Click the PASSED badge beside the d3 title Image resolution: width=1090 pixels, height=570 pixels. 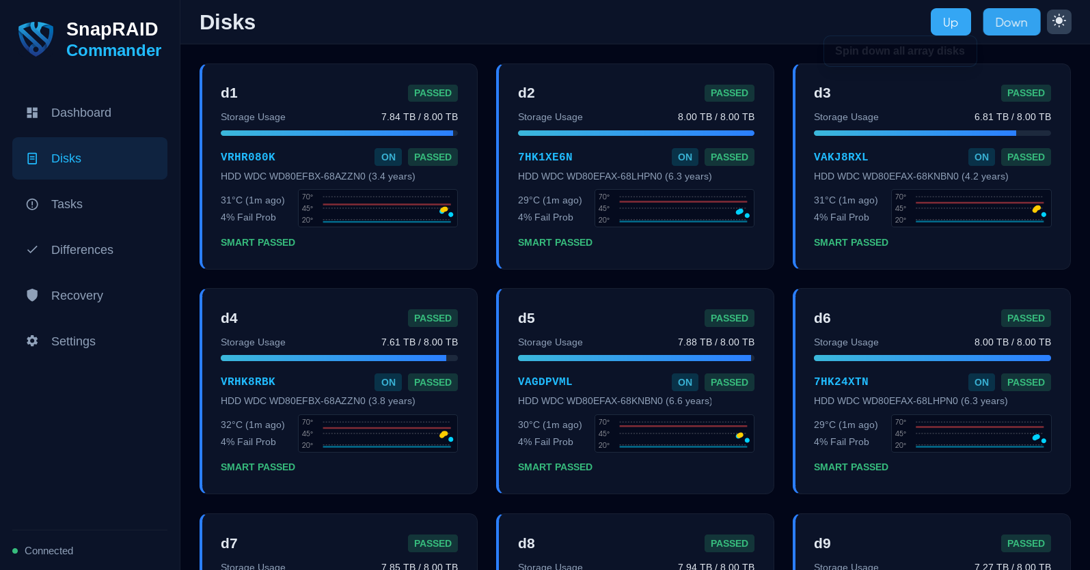tap(1026, 93)
